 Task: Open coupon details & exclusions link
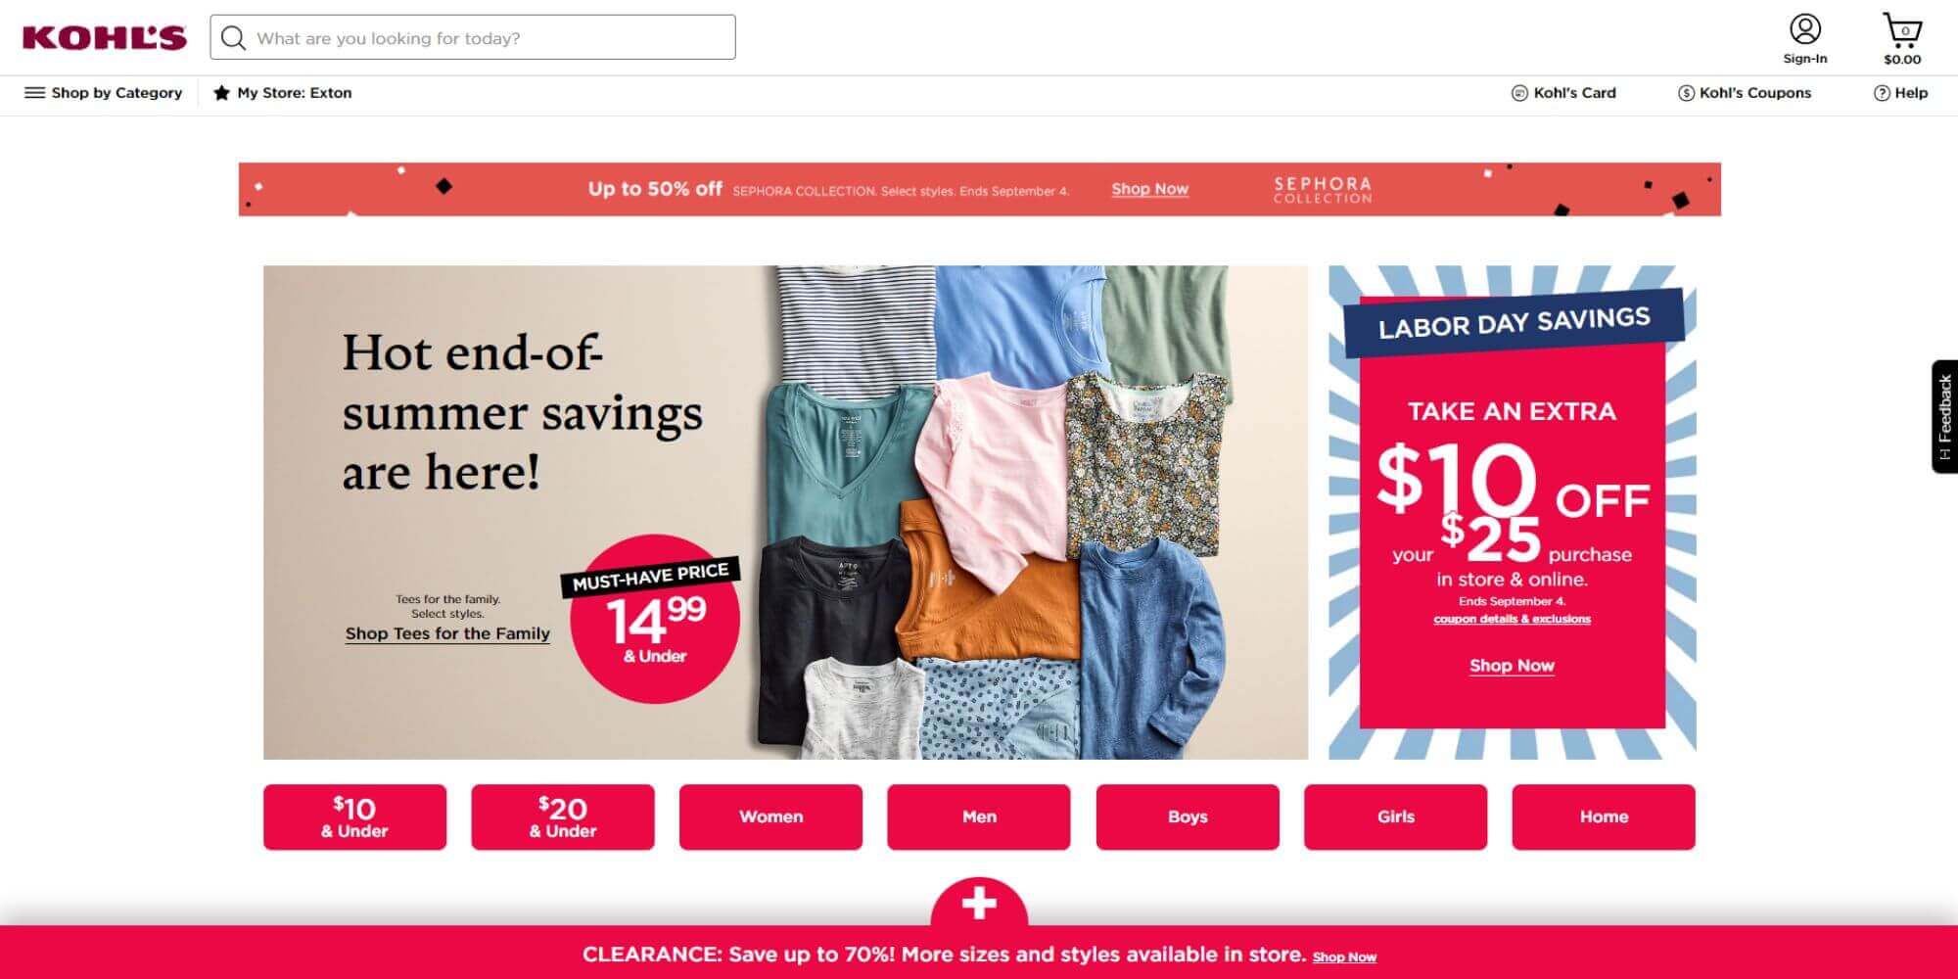point(1512,619)
